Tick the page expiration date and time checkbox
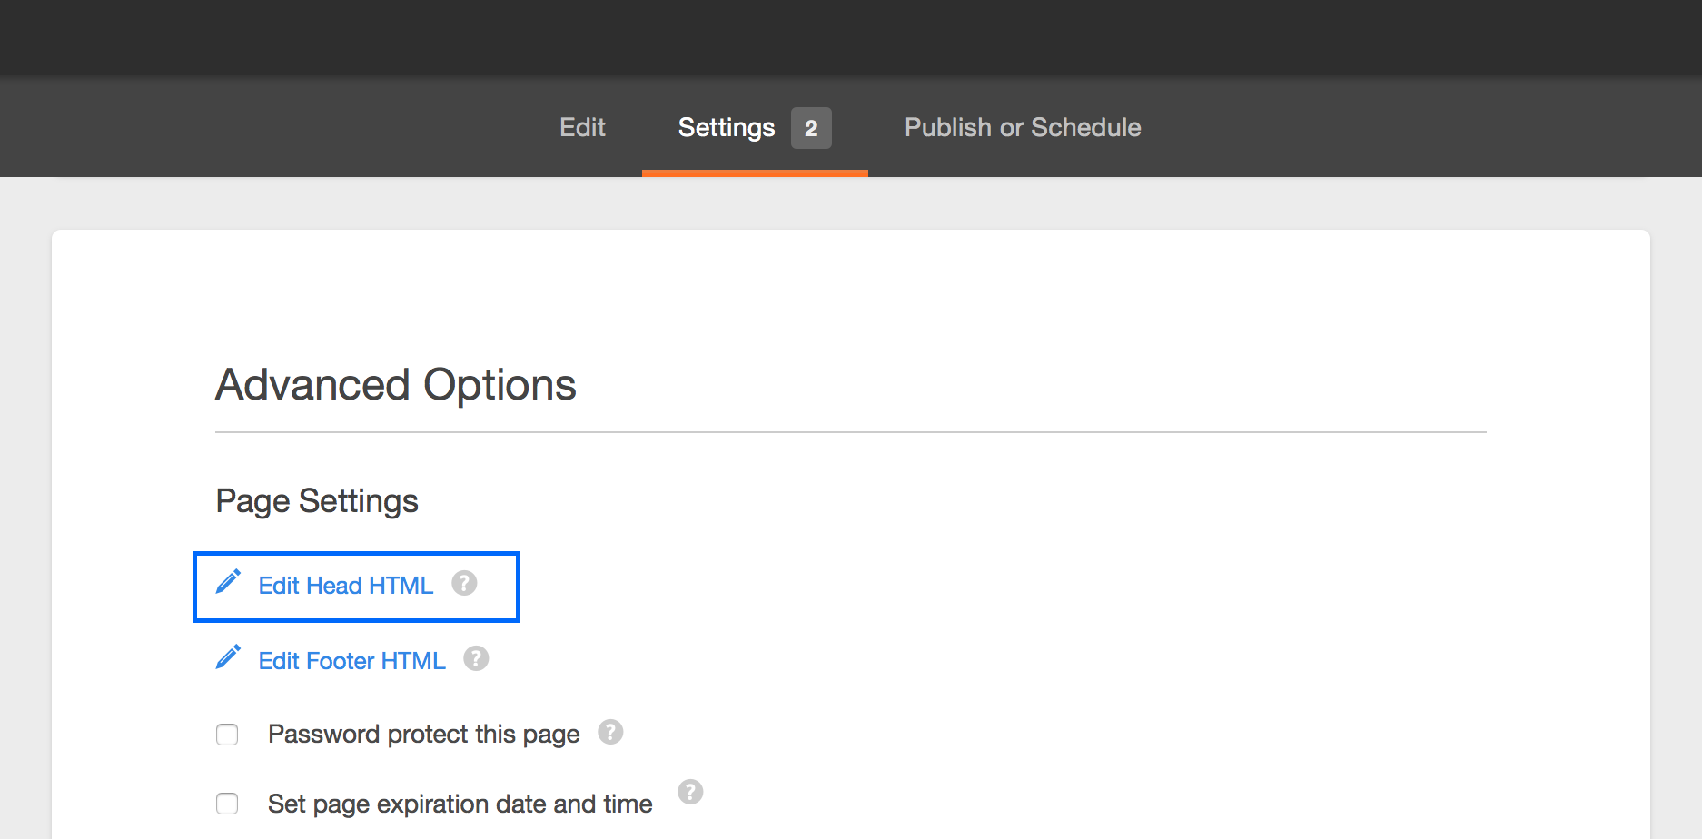Screen dimensions: 1702x839 coord(227,804)
